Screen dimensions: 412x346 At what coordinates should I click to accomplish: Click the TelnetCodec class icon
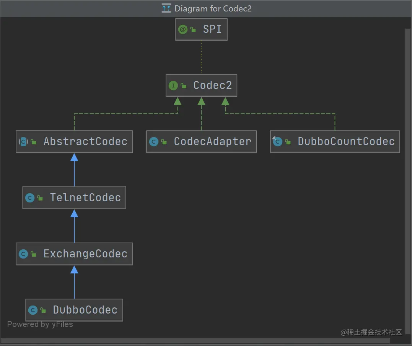coord(30,198)
